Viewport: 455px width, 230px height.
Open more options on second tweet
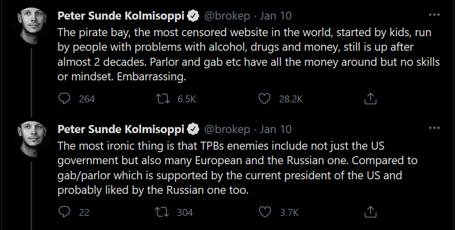pyautogui.click(x=433, y=128)
